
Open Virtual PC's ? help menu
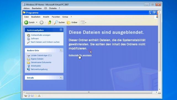pos(59,8)
